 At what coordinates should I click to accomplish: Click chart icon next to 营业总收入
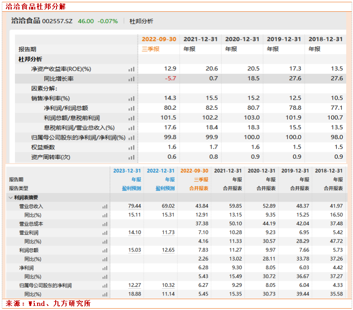click(105, 206)
